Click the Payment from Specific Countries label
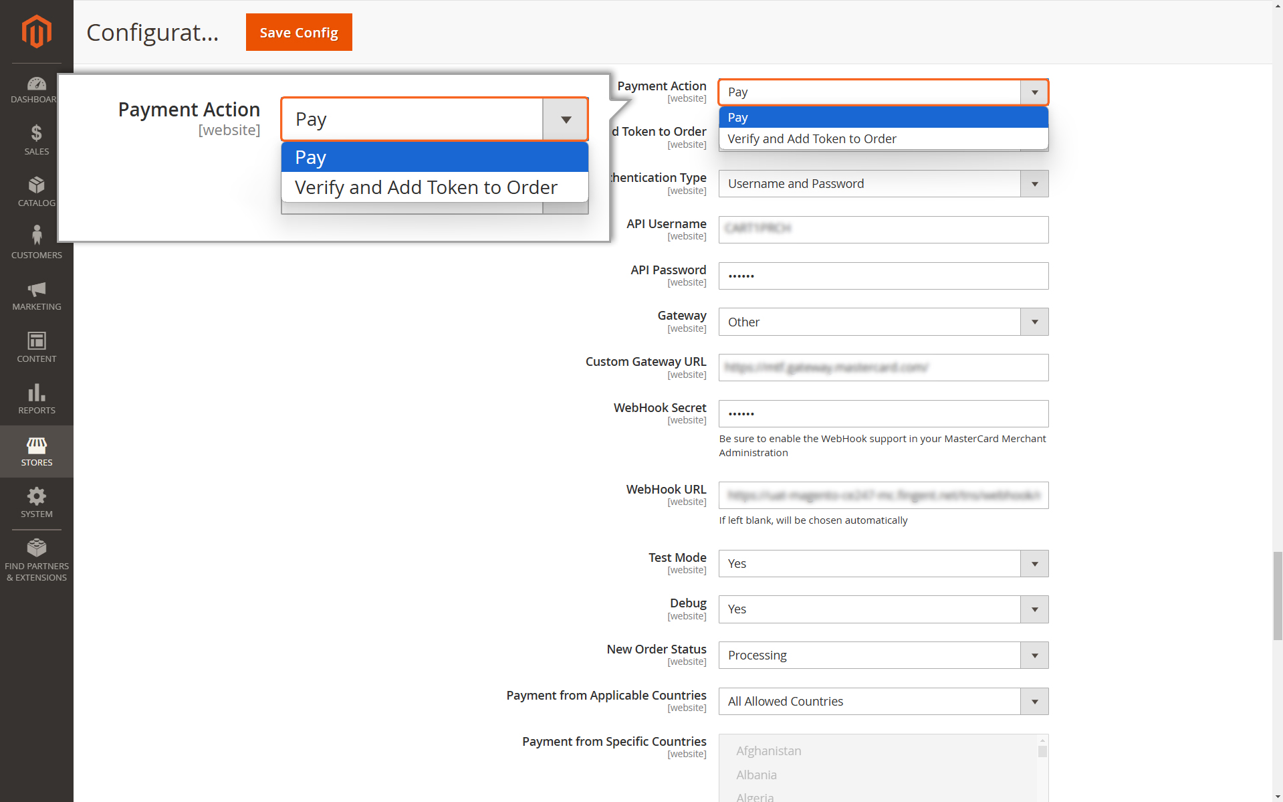The width and height of the screenshot is (1283, 802). tap(614, 741)
